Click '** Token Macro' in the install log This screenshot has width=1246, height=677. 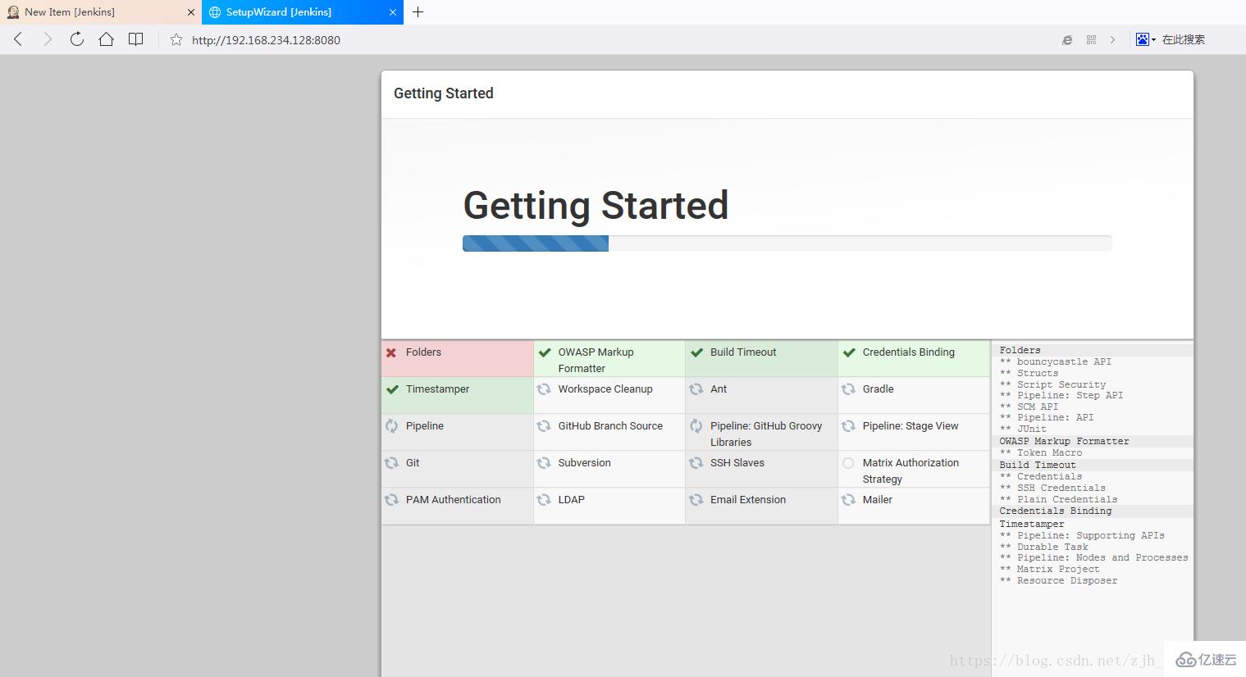coord(1041,452)
